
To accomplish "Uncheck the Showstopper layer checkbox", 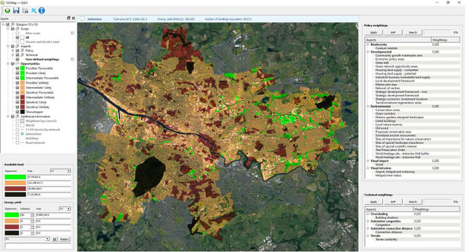I will coord(17,112).
